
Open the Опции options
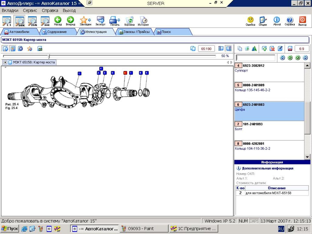263,21
